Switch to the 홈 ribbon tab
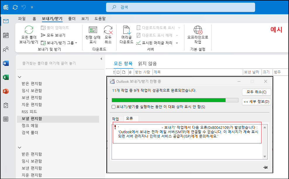Viewport: 289px width, 179px height. [x=34, y=19]
